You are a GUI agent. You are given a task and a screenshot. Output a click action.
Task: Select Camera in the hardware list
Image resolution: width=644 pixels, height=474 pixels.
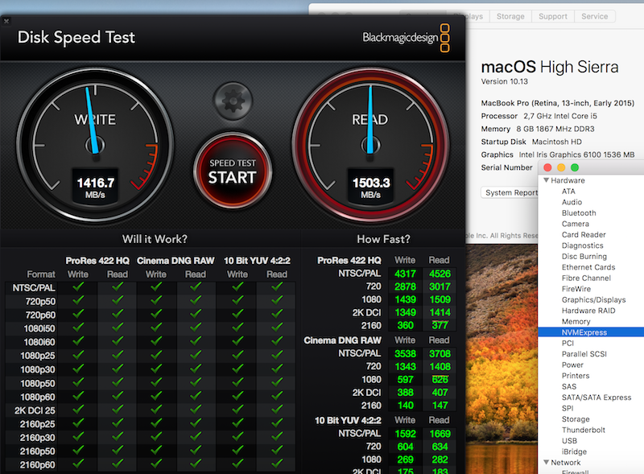(x=576, y=224)
